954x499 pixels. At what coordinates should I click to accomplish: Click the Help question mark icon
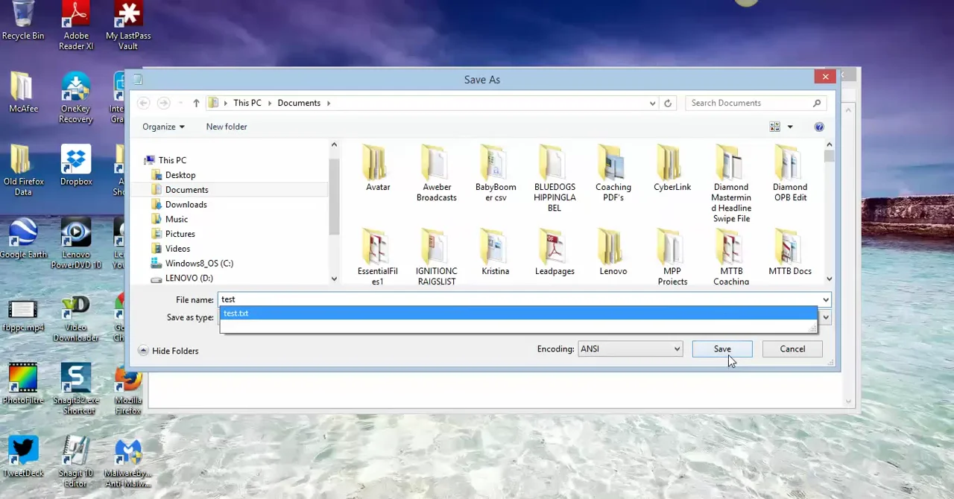pos(819,127)
